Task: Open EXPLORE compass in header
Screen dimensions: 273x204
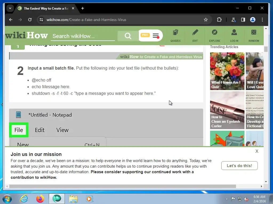Action: point(215,36)
